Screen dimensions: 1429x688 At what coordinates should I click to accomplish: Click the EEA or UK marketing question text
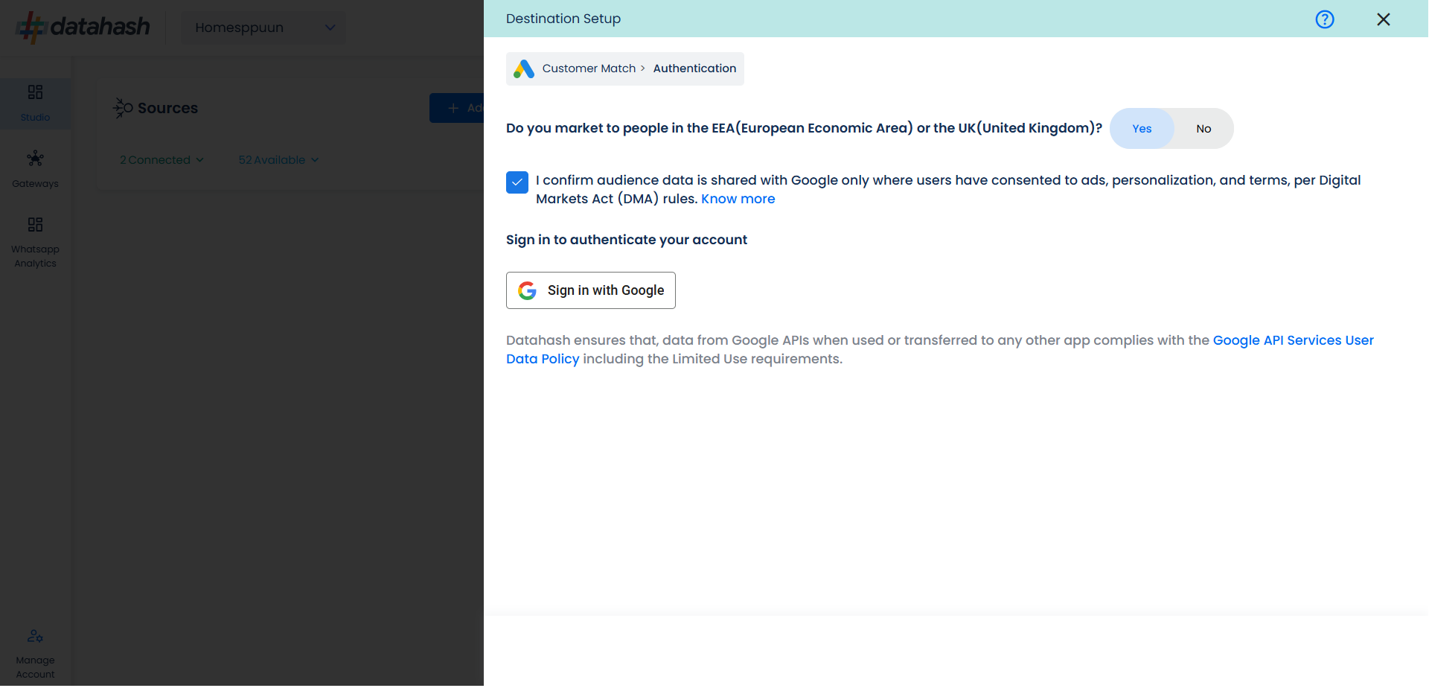(804, 128)
